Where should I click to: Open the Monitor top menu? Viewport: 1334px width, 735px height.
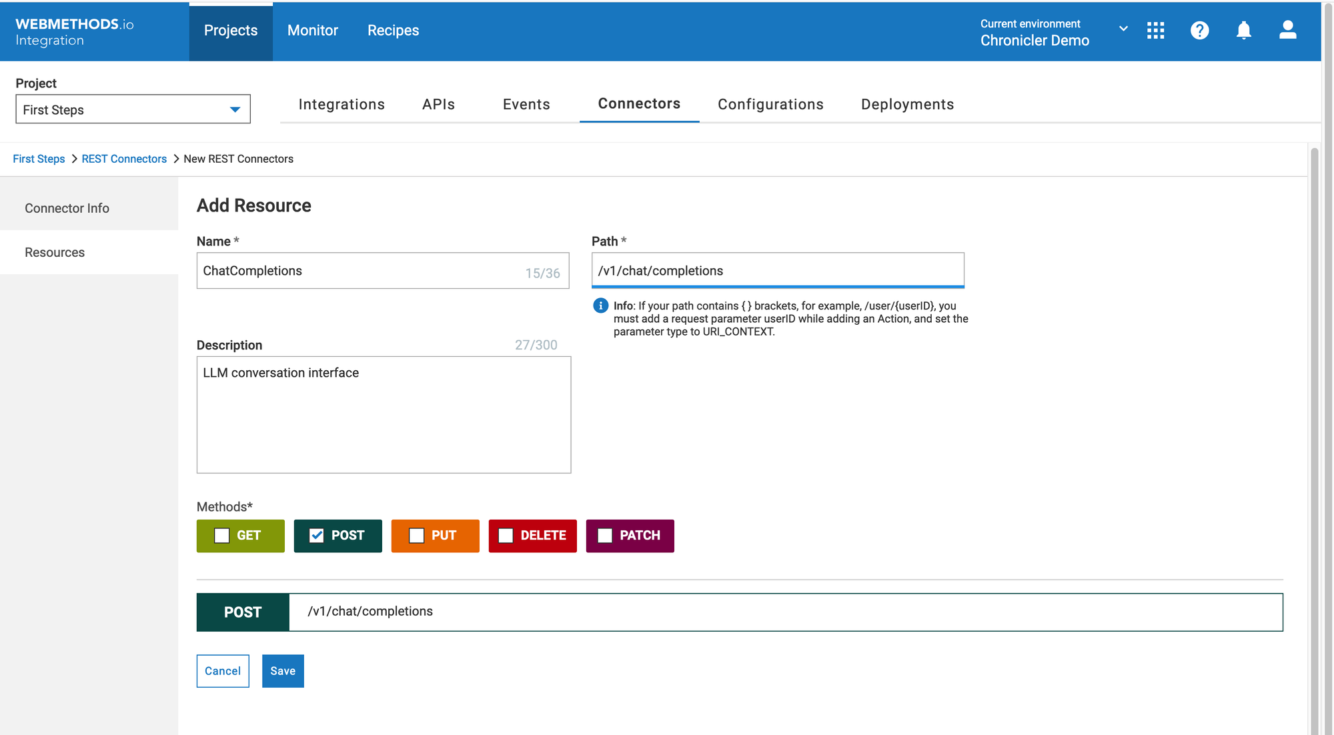(x=312, y=31)
